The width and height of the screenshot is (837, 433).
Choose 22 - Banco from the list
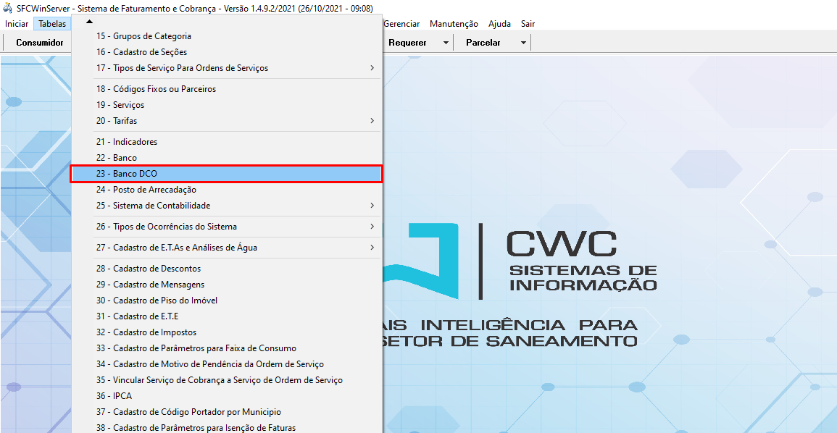click(116, 158)
